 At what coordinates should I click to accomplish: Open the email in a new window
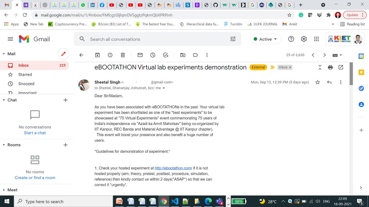pos(341,67)
